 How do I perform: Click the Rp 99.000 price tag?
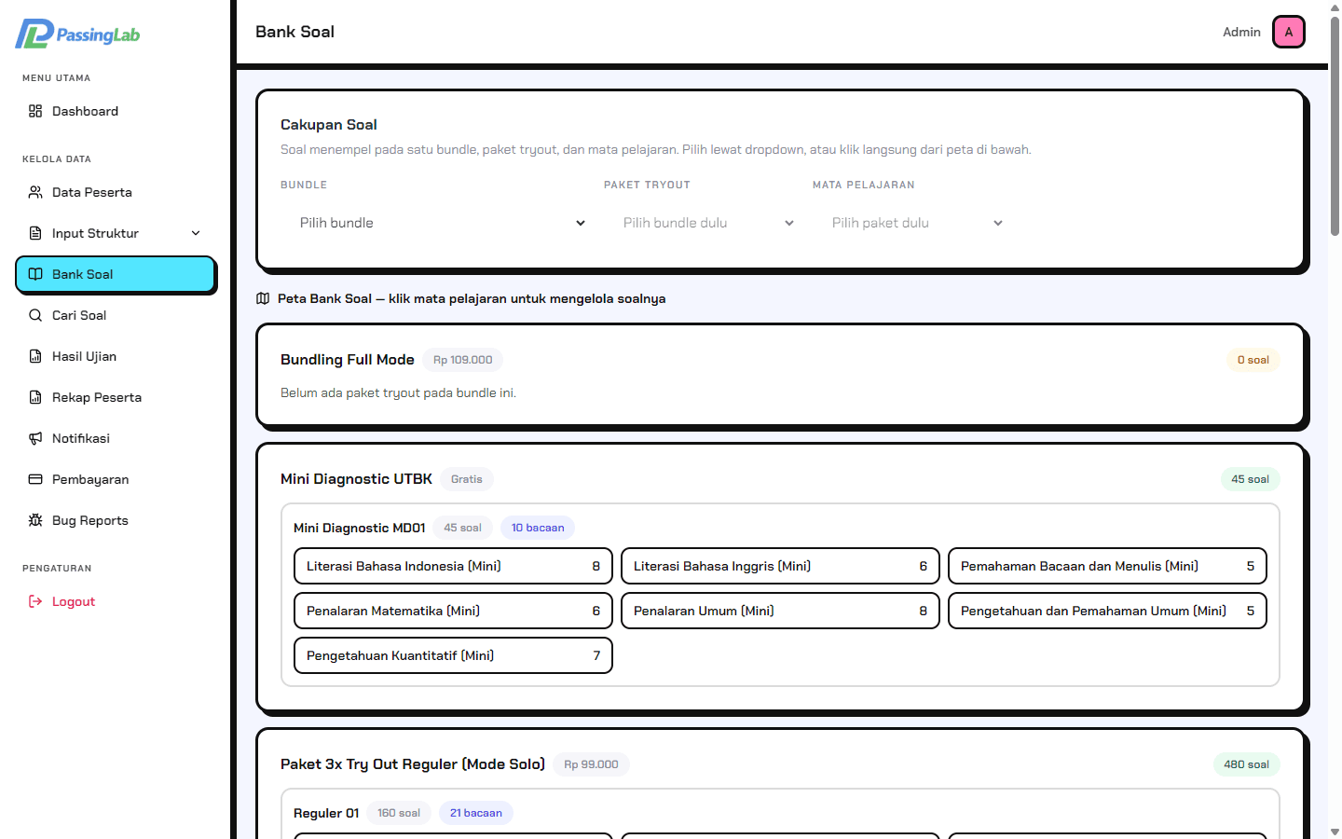591,764
